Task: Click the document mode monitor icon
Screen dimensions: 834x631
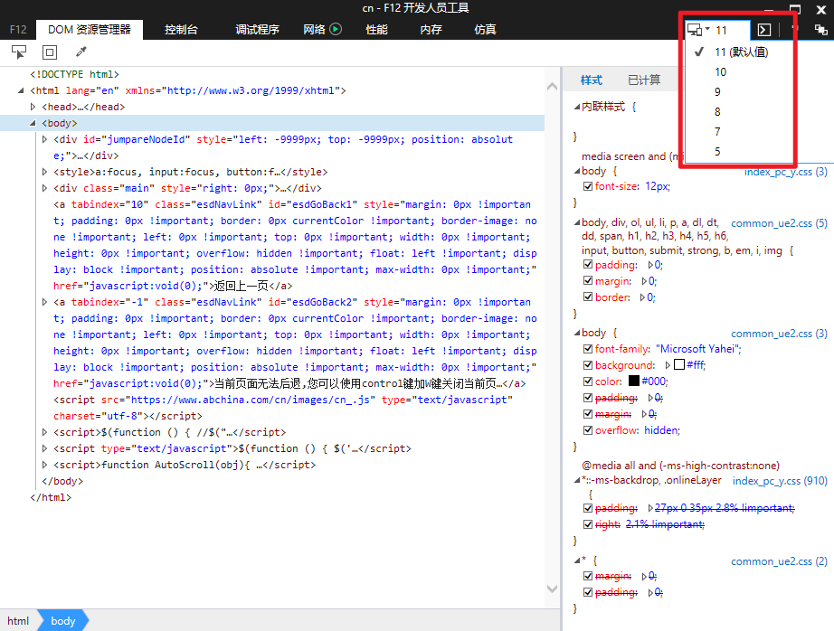Action: click(694, 30)
